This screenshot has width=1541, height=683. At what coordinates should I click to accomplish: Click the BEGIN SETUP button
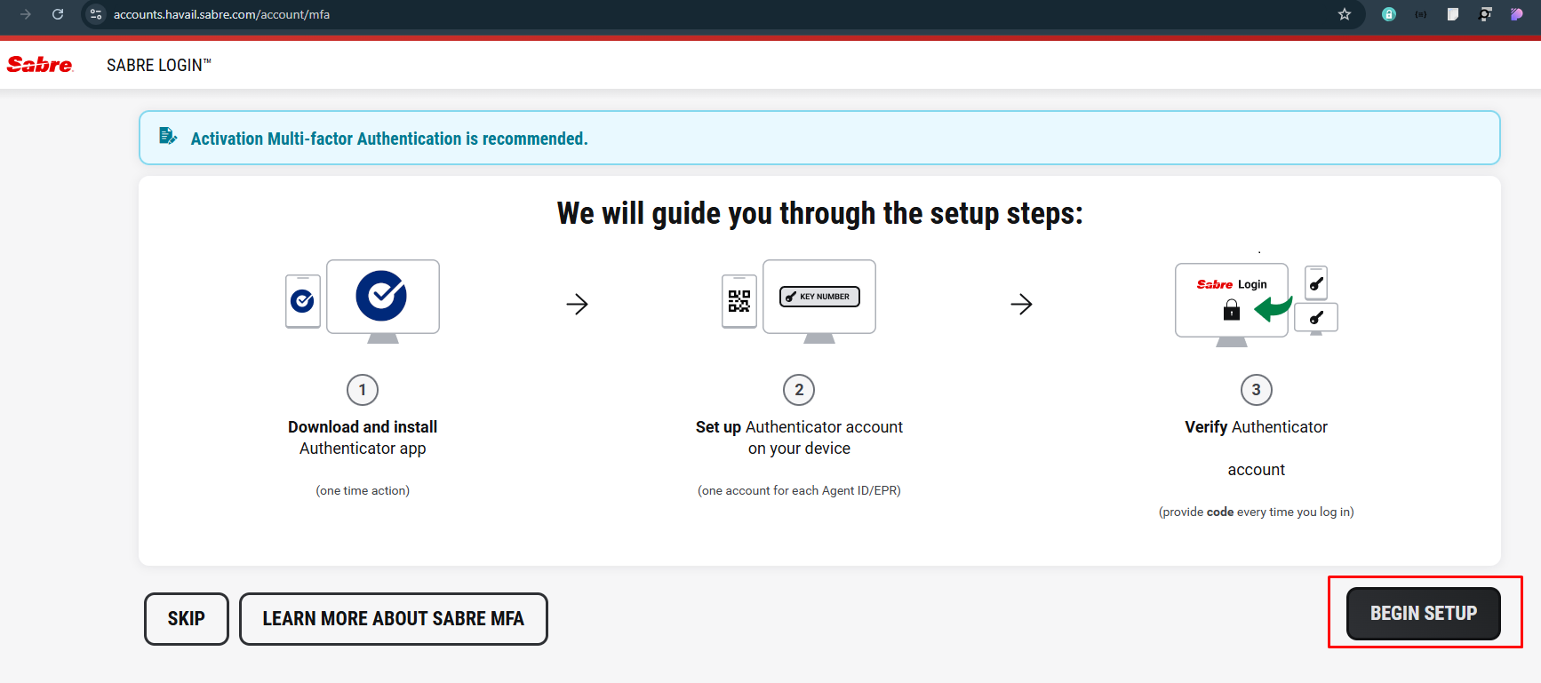point(1423,614)
